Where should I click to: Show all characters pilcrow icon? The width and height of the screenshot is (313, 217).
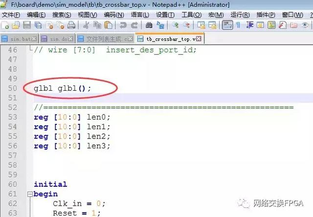click(238, 25)
